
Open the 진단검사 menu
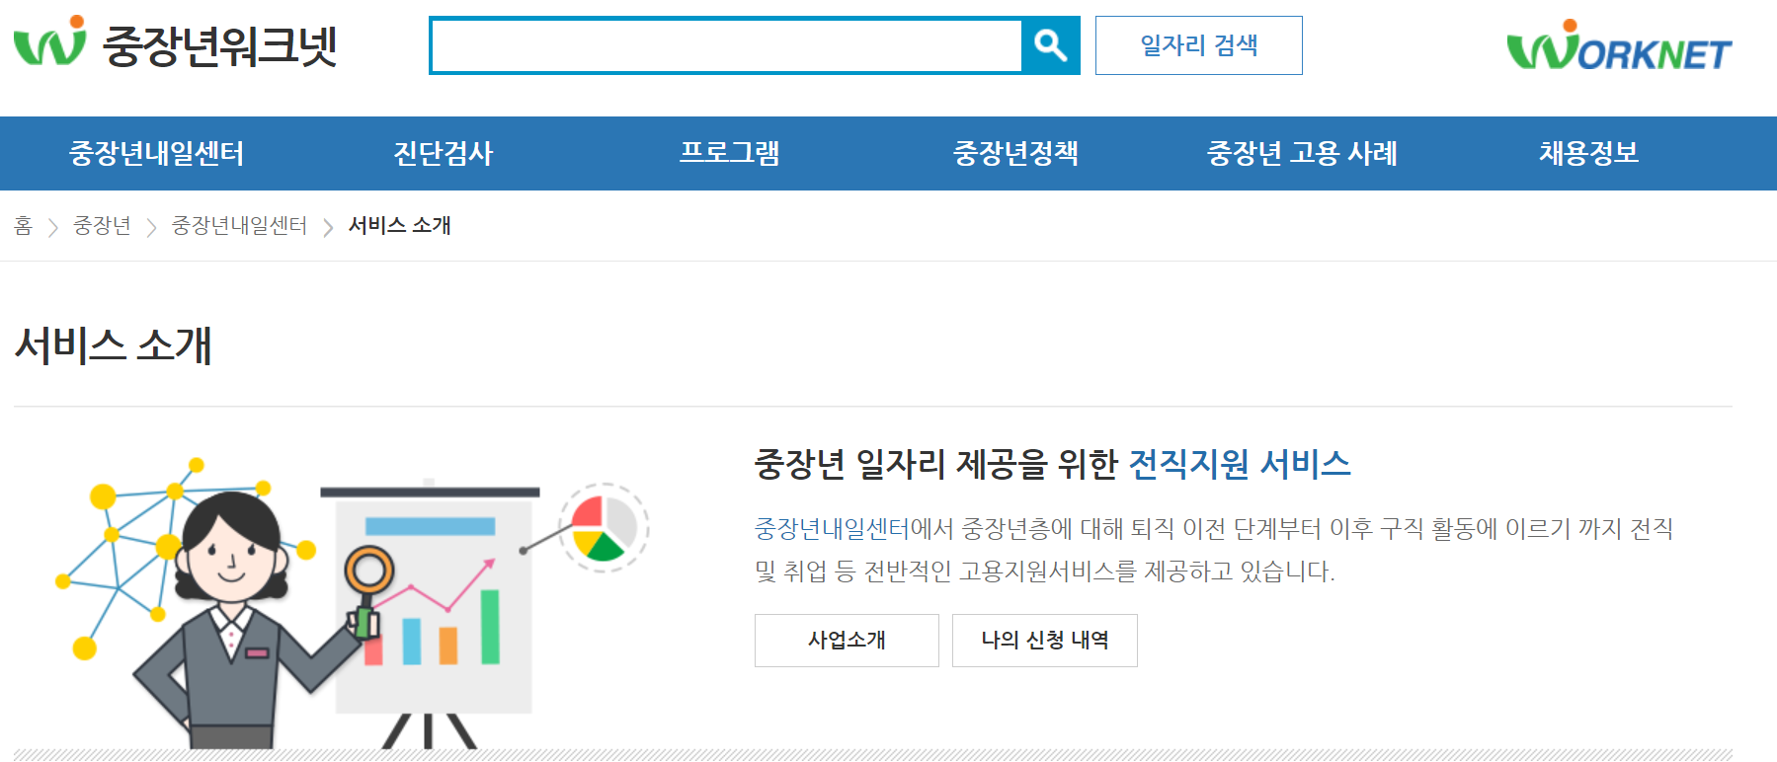coord(443,153)
